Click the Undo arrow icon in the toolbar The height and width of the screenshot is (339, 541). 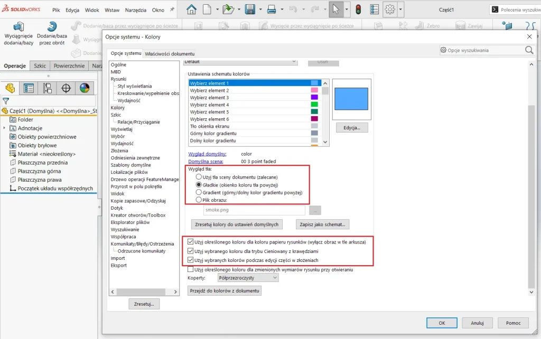pos(293,10)
